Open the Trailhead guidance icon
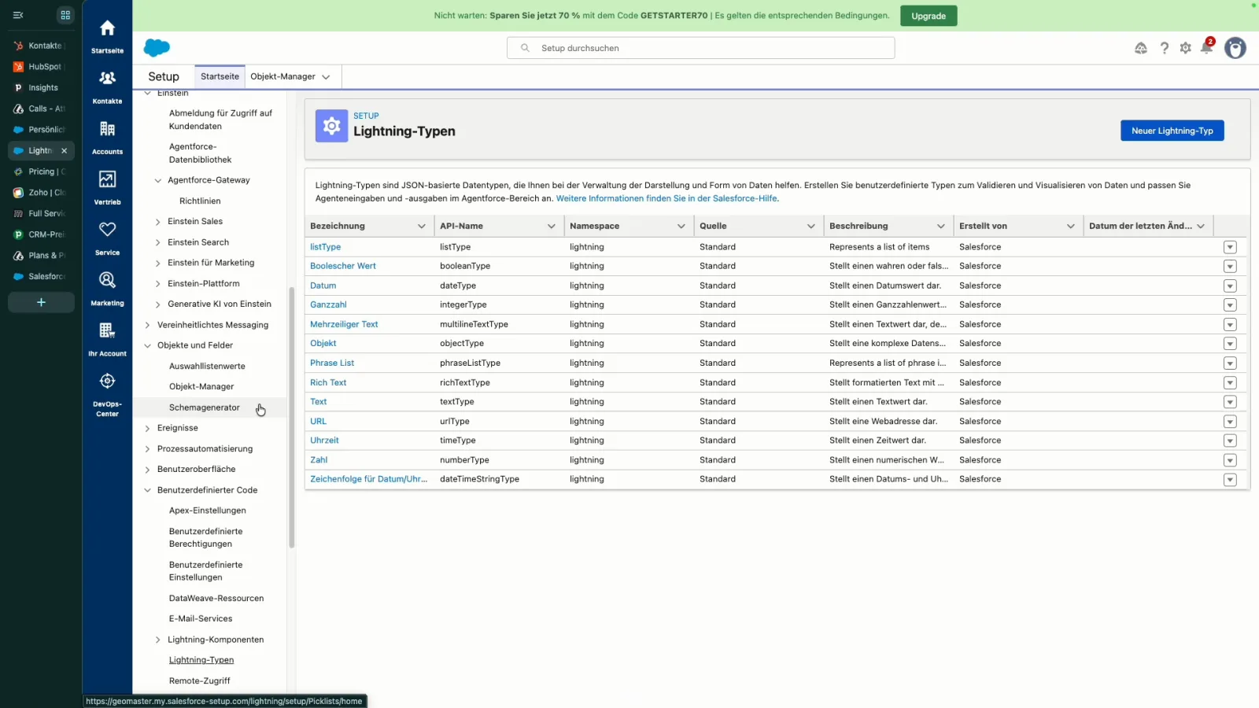1259x708 pixels. [x=1141, y=48]
